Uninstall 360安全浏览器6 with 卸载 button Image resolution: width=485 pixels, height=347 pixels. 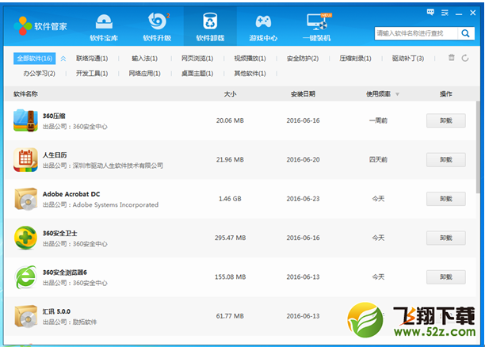(x=445, y=277)
